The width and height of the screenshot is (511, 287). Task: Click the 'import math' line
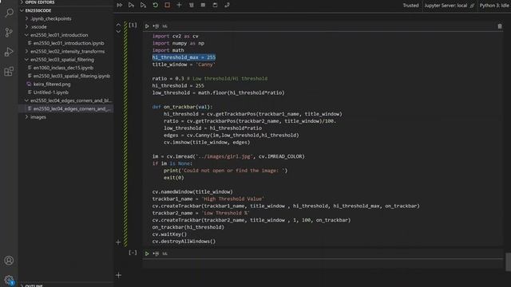(168, 50)
